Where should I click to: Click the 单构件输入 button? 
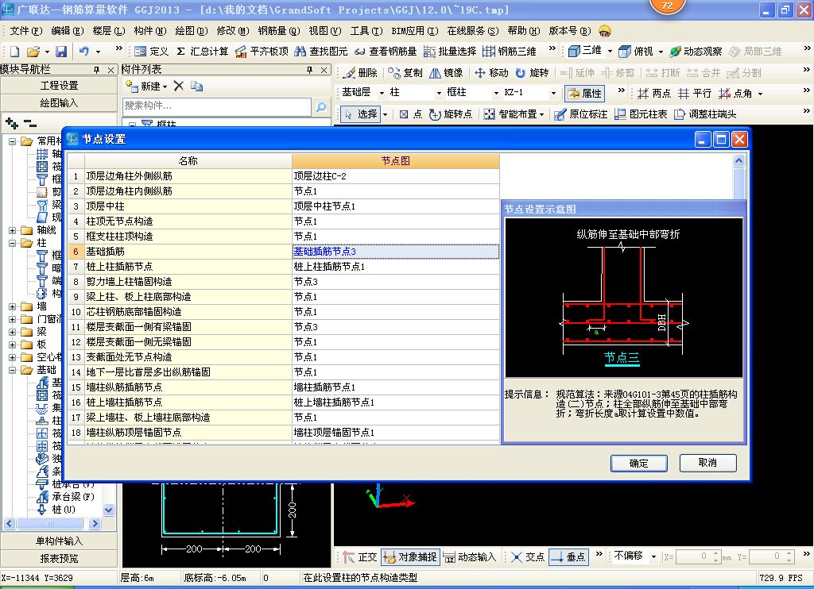coord(59,541)
